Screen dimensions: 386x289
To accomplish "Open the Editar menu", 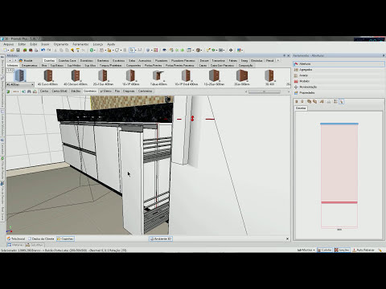I will point(22,44).
